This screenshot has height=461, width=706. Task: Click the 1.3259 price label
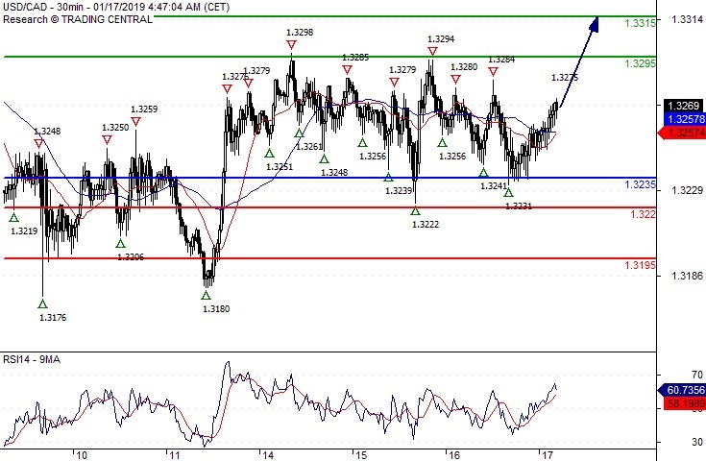click(144, 109)
